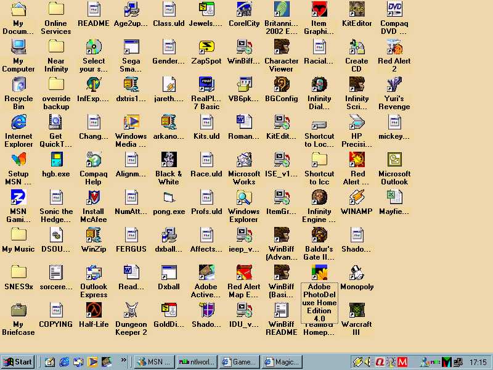Select the Sonic the Hedgehog file icon
Image resolution: width=493 pixels, height=370 pixels.
(x=56, y=197)
